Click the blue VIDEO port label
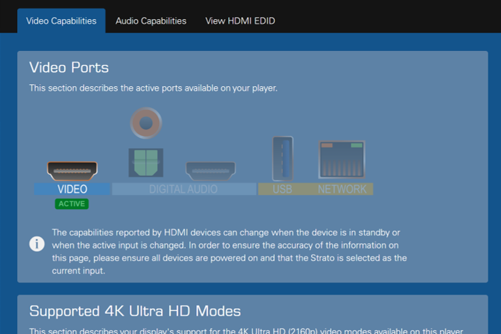The height and width of the screenshot is (334, 501). [x=72, y=189]
